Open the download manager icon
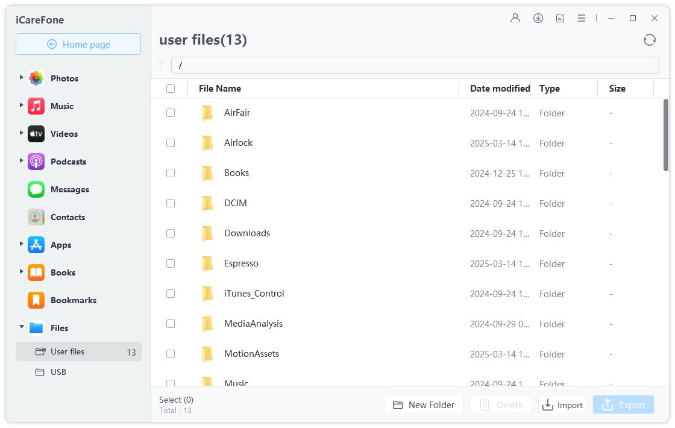 538,18
